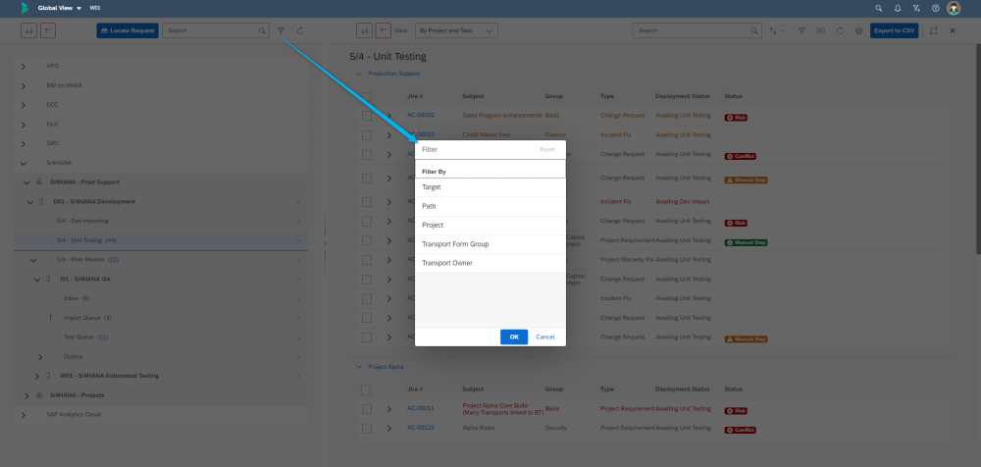981x467 pixels.
Task: Click the icon right of right-panel filter
Action: (x=821, y=30)
